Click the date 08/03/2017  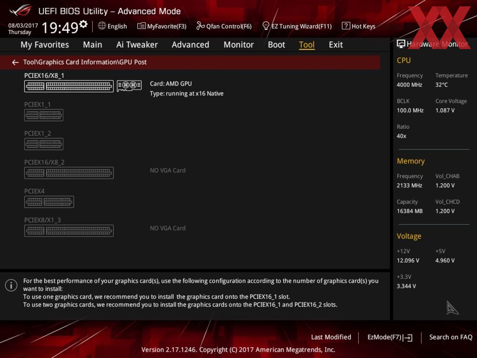[23, 26]
